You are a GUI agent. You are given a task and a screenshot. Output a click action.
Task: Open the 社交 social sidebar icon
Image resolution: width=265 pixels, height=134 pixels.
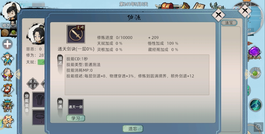pos(7,74)
